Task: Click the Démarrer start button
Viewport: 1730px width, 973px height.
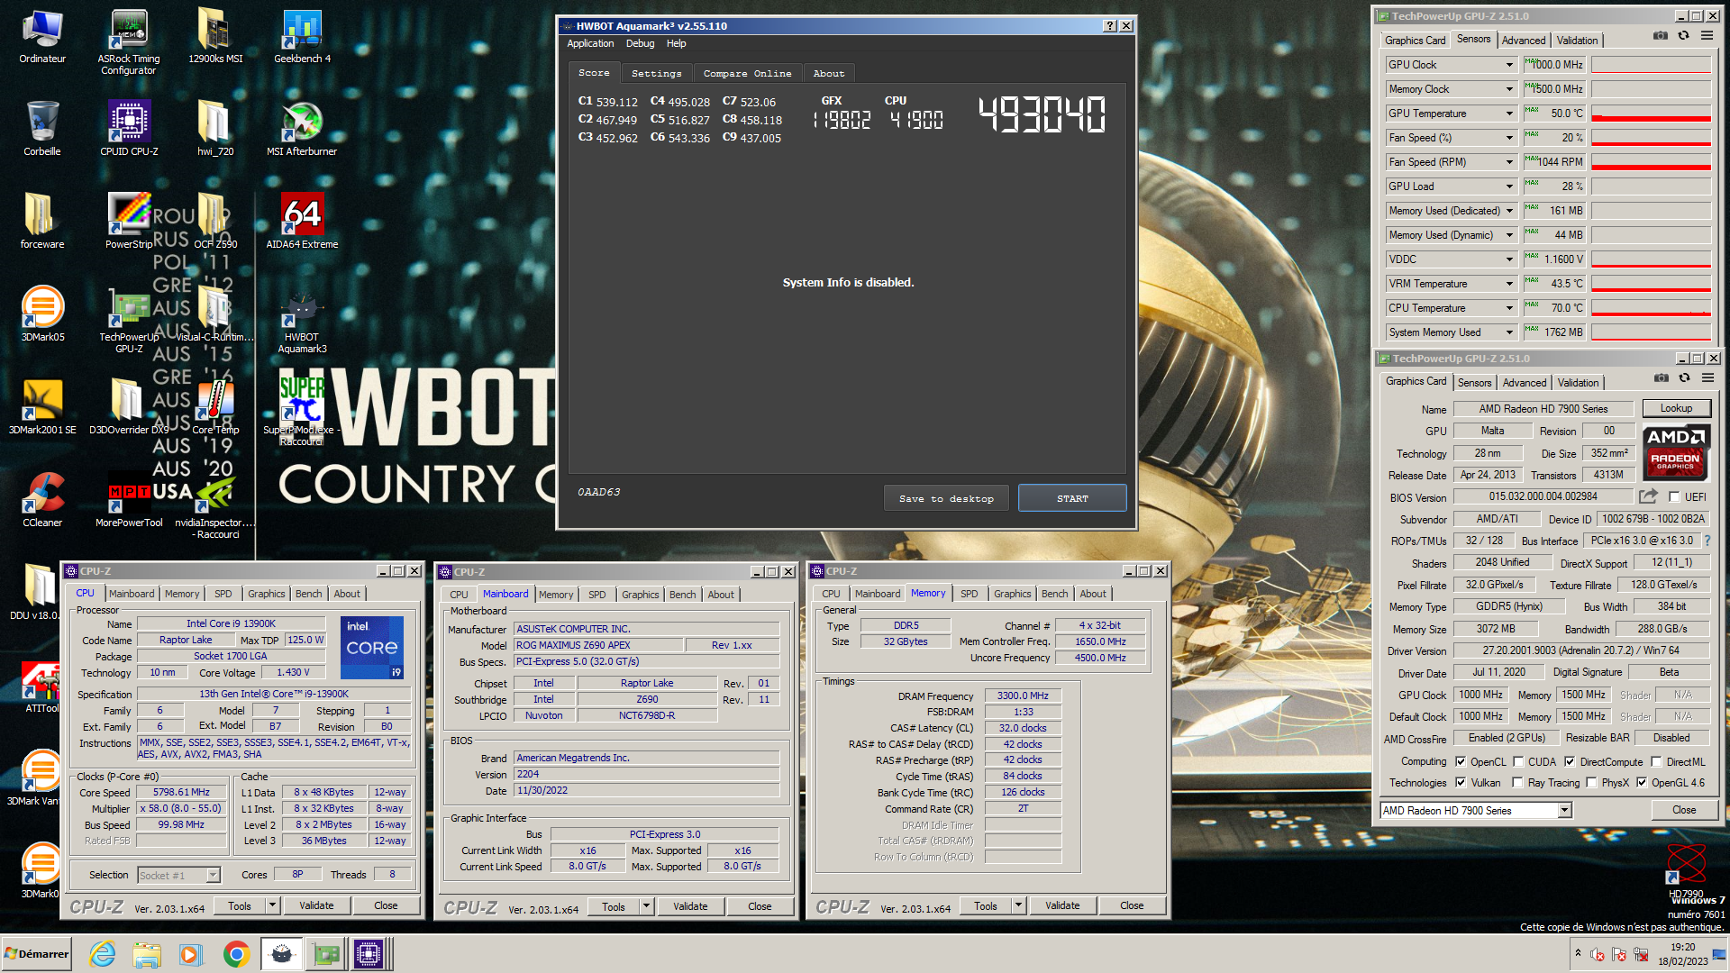Action: click(36, 954)
